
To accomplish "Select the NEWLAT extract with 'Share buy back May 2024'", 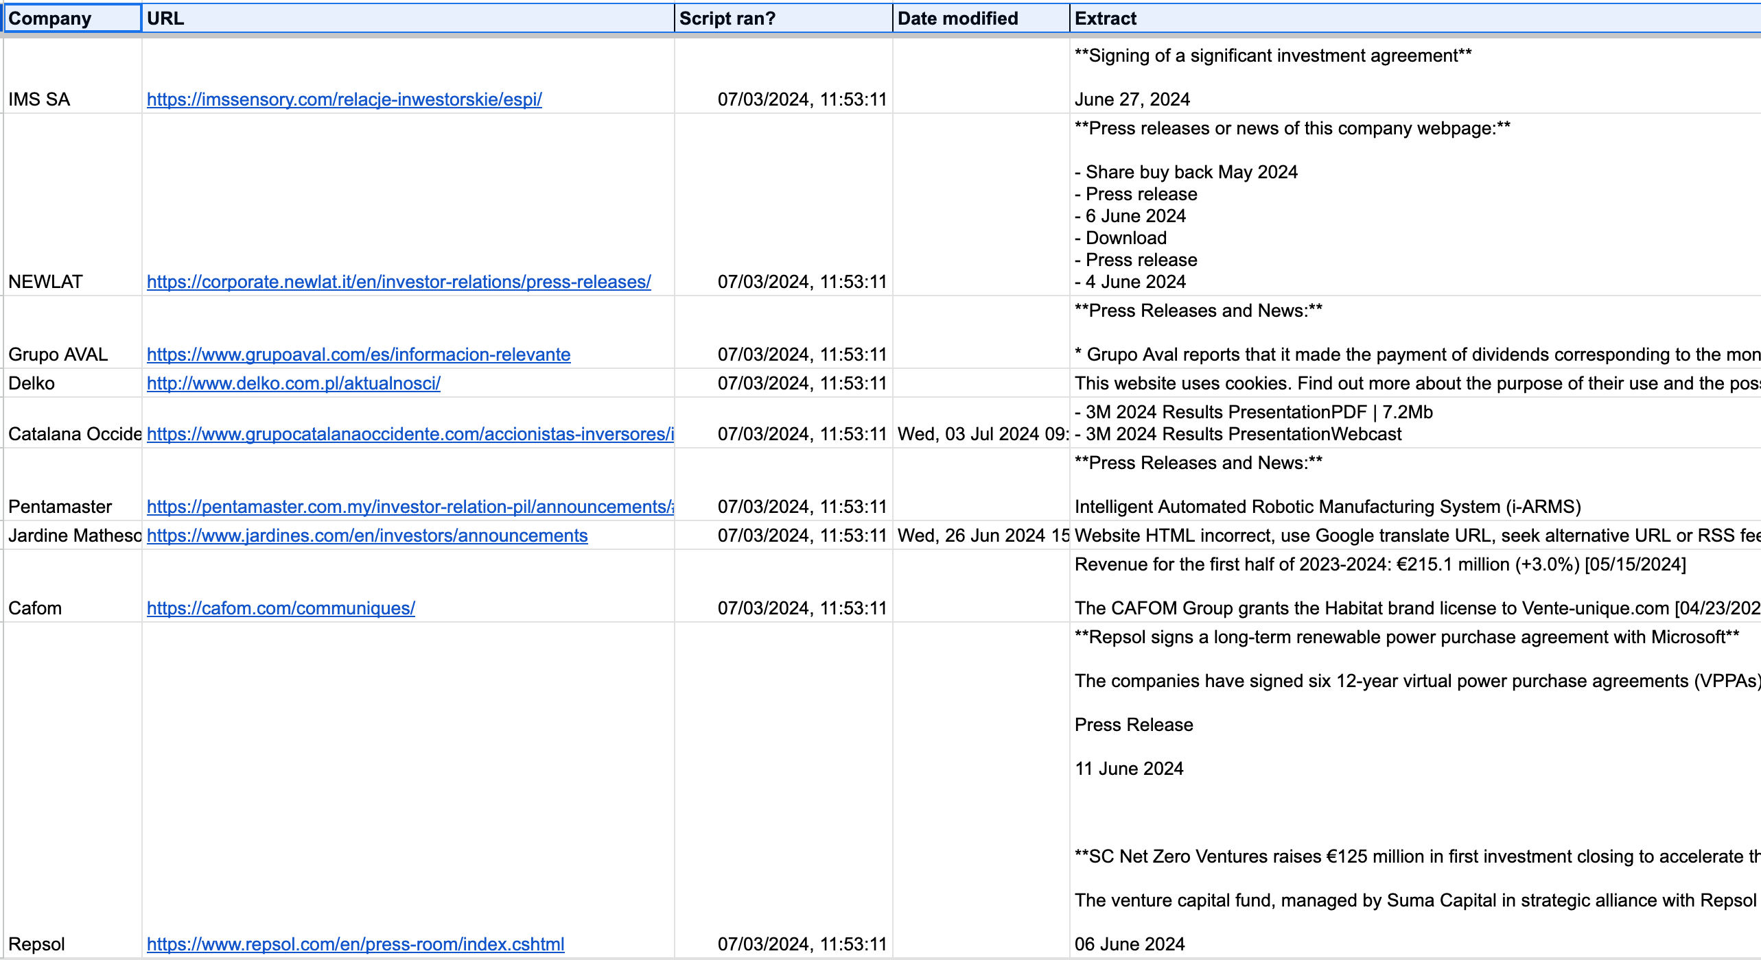I will pyautogui.click(x=1415, y=205).
